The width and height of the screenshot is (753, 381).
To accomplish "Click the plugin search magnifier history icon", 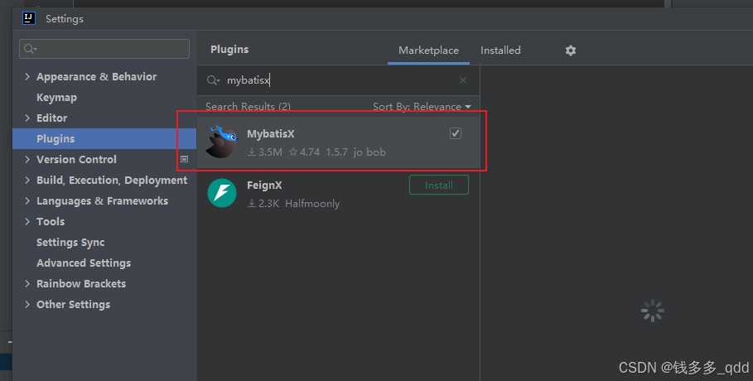I will click(213, 80).
